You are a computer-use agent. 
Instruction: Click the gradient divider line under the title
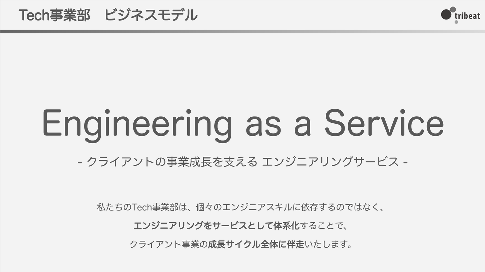(243, 31)
